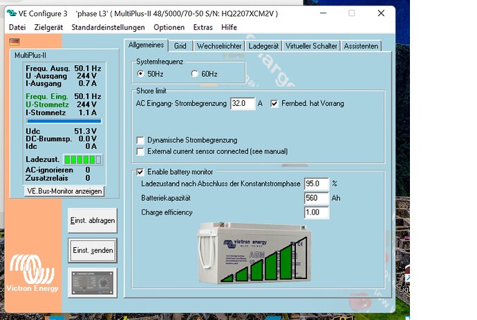The height and width of the screenshot is (320, 477).
Task: Click the MultiPlus-II panel label
Action: click(x=30, y=55)
